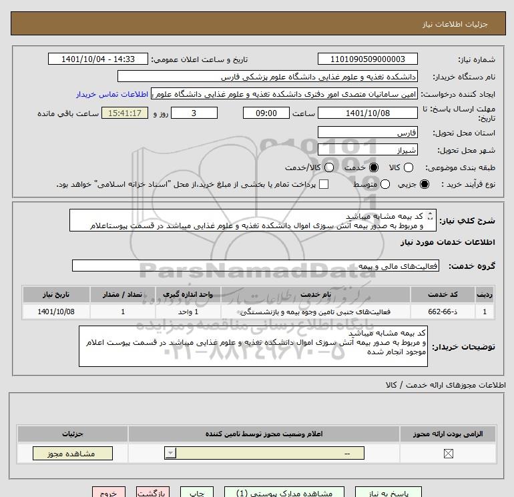The height and width of the screenshot is (497, 514).
Task: Click the خروج exit button
Action: pos(109,492)
